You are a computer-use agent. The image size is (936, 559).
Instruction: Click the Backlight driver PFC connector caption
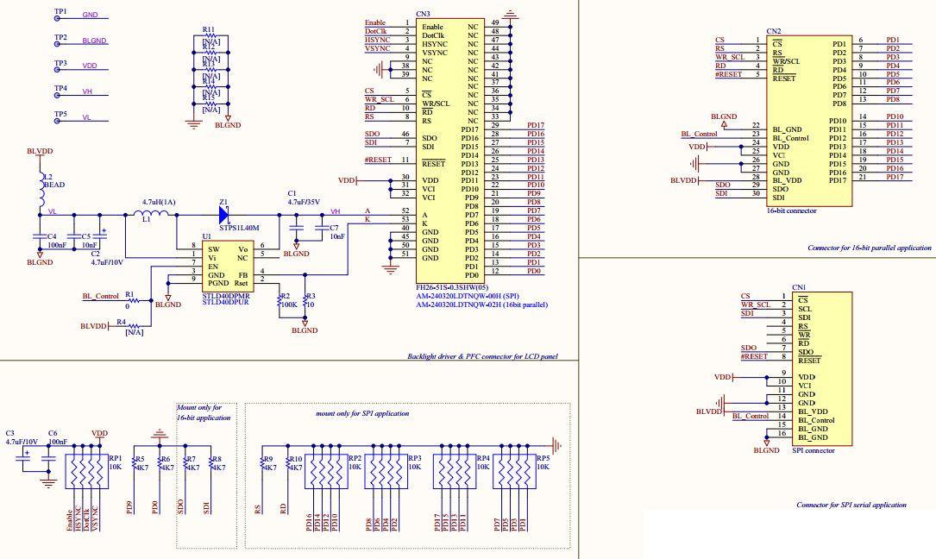click(483, 355)
